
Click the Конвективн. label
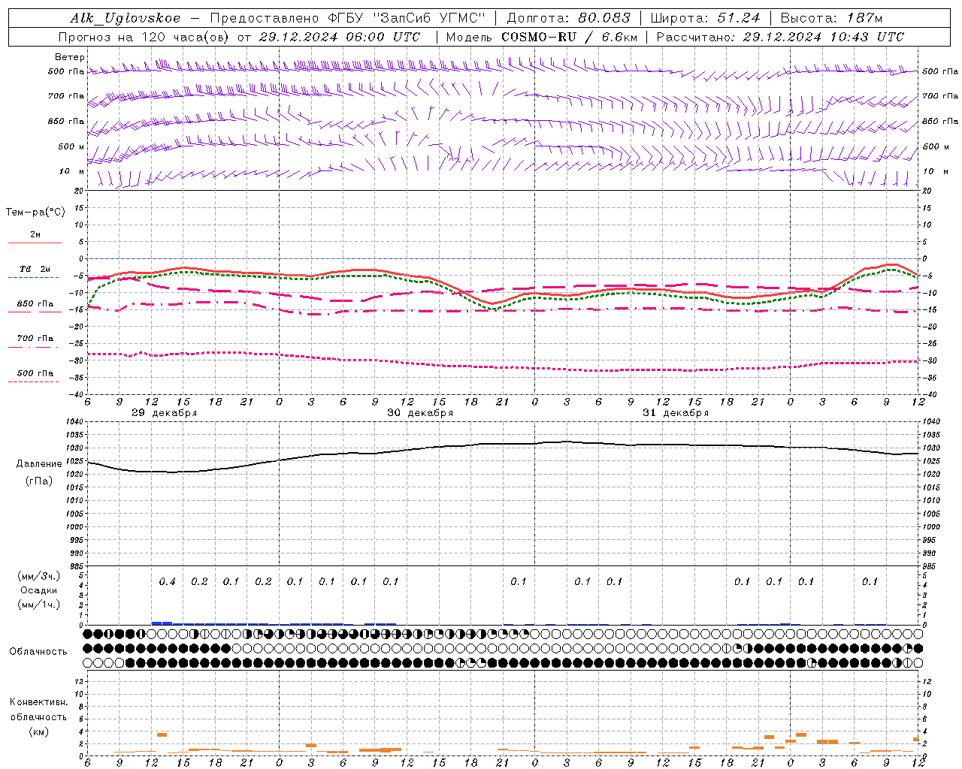[39, 702]
